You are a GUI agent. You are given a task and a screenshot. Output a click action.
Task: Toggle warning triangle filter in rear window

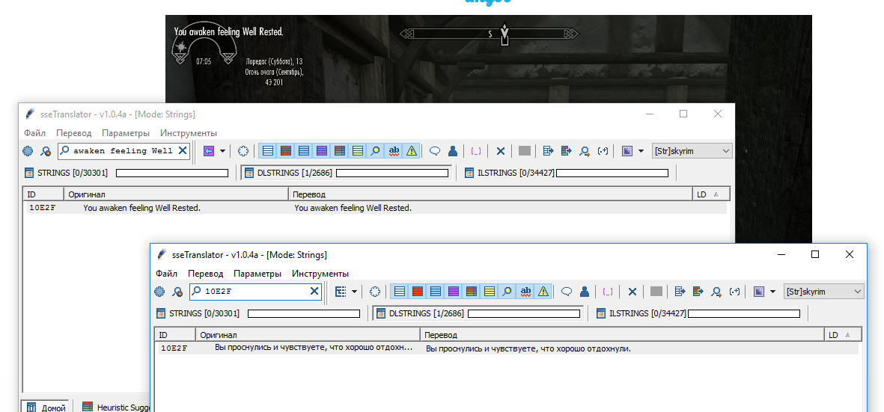click(412, 151)
